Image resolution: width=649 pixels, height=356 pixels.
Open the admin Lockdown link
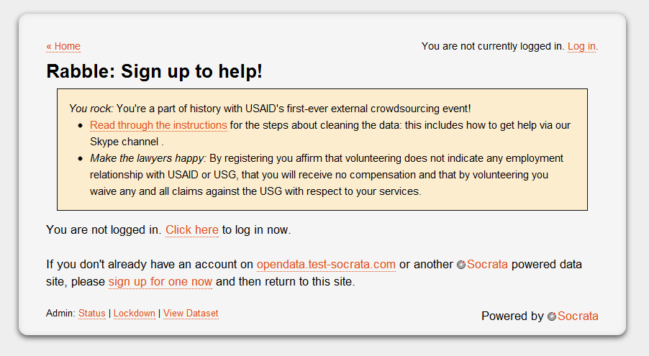coord(135,314)
